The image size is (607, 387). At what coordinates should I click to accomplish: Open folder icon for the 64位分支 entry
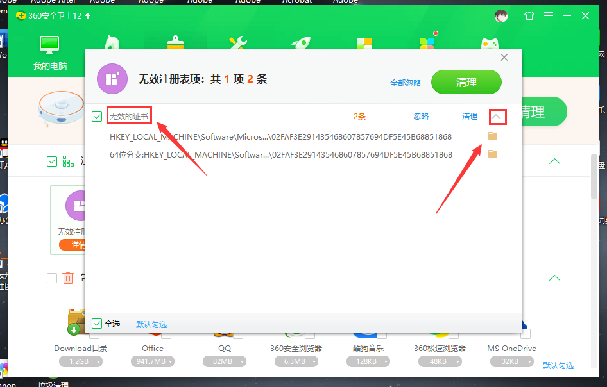pos(492,154)
